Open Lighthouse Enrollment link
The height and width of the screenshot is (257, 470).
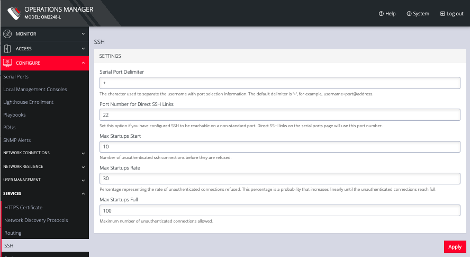tap(28, 102)
